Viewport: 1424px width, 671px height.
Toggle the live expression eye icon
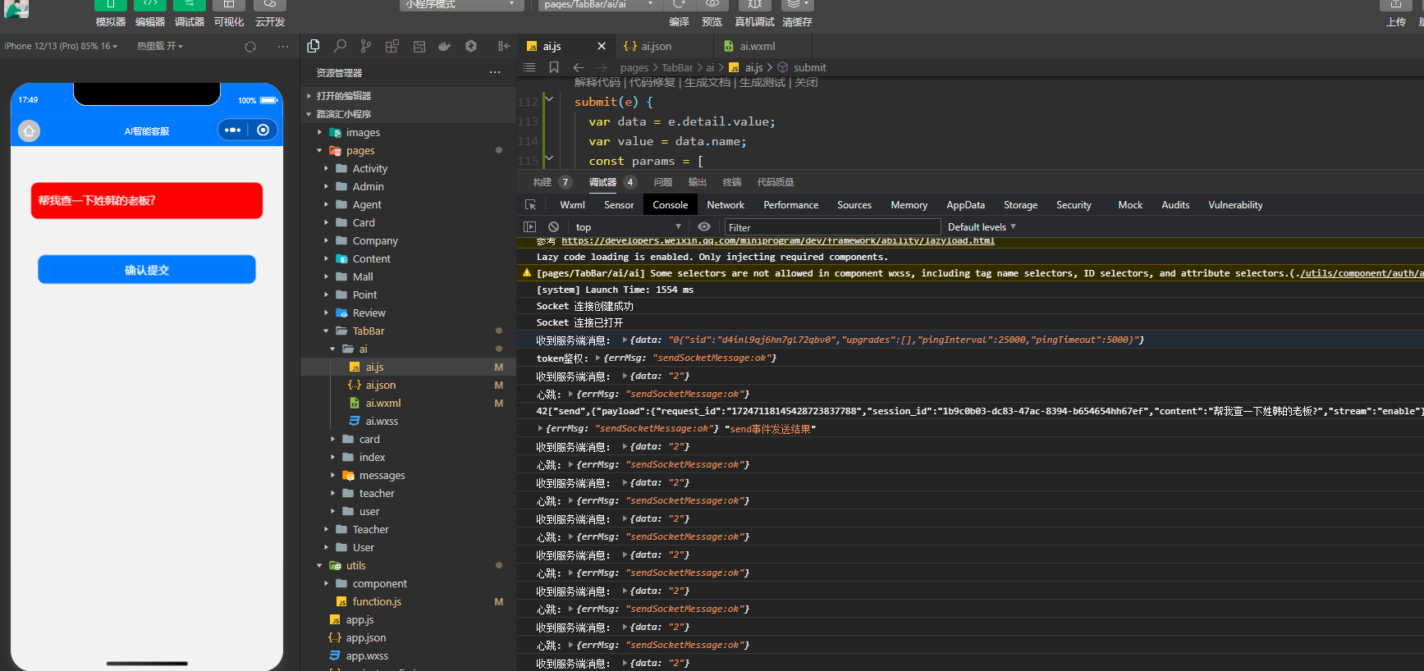pyautogui.click(x=704, y=227)
